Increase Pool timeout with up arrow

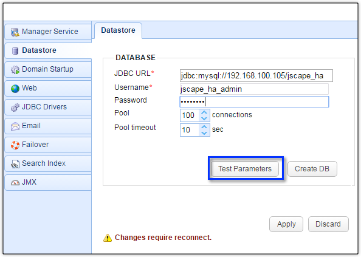pos(204,127)
